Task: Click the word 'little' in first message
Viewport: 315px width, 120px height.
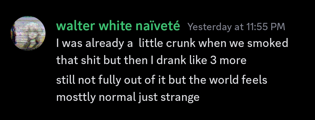Action: coord(149,43)
